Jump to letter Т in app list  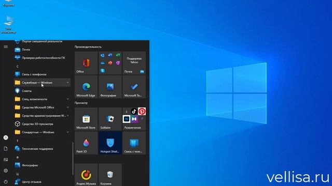17,141
